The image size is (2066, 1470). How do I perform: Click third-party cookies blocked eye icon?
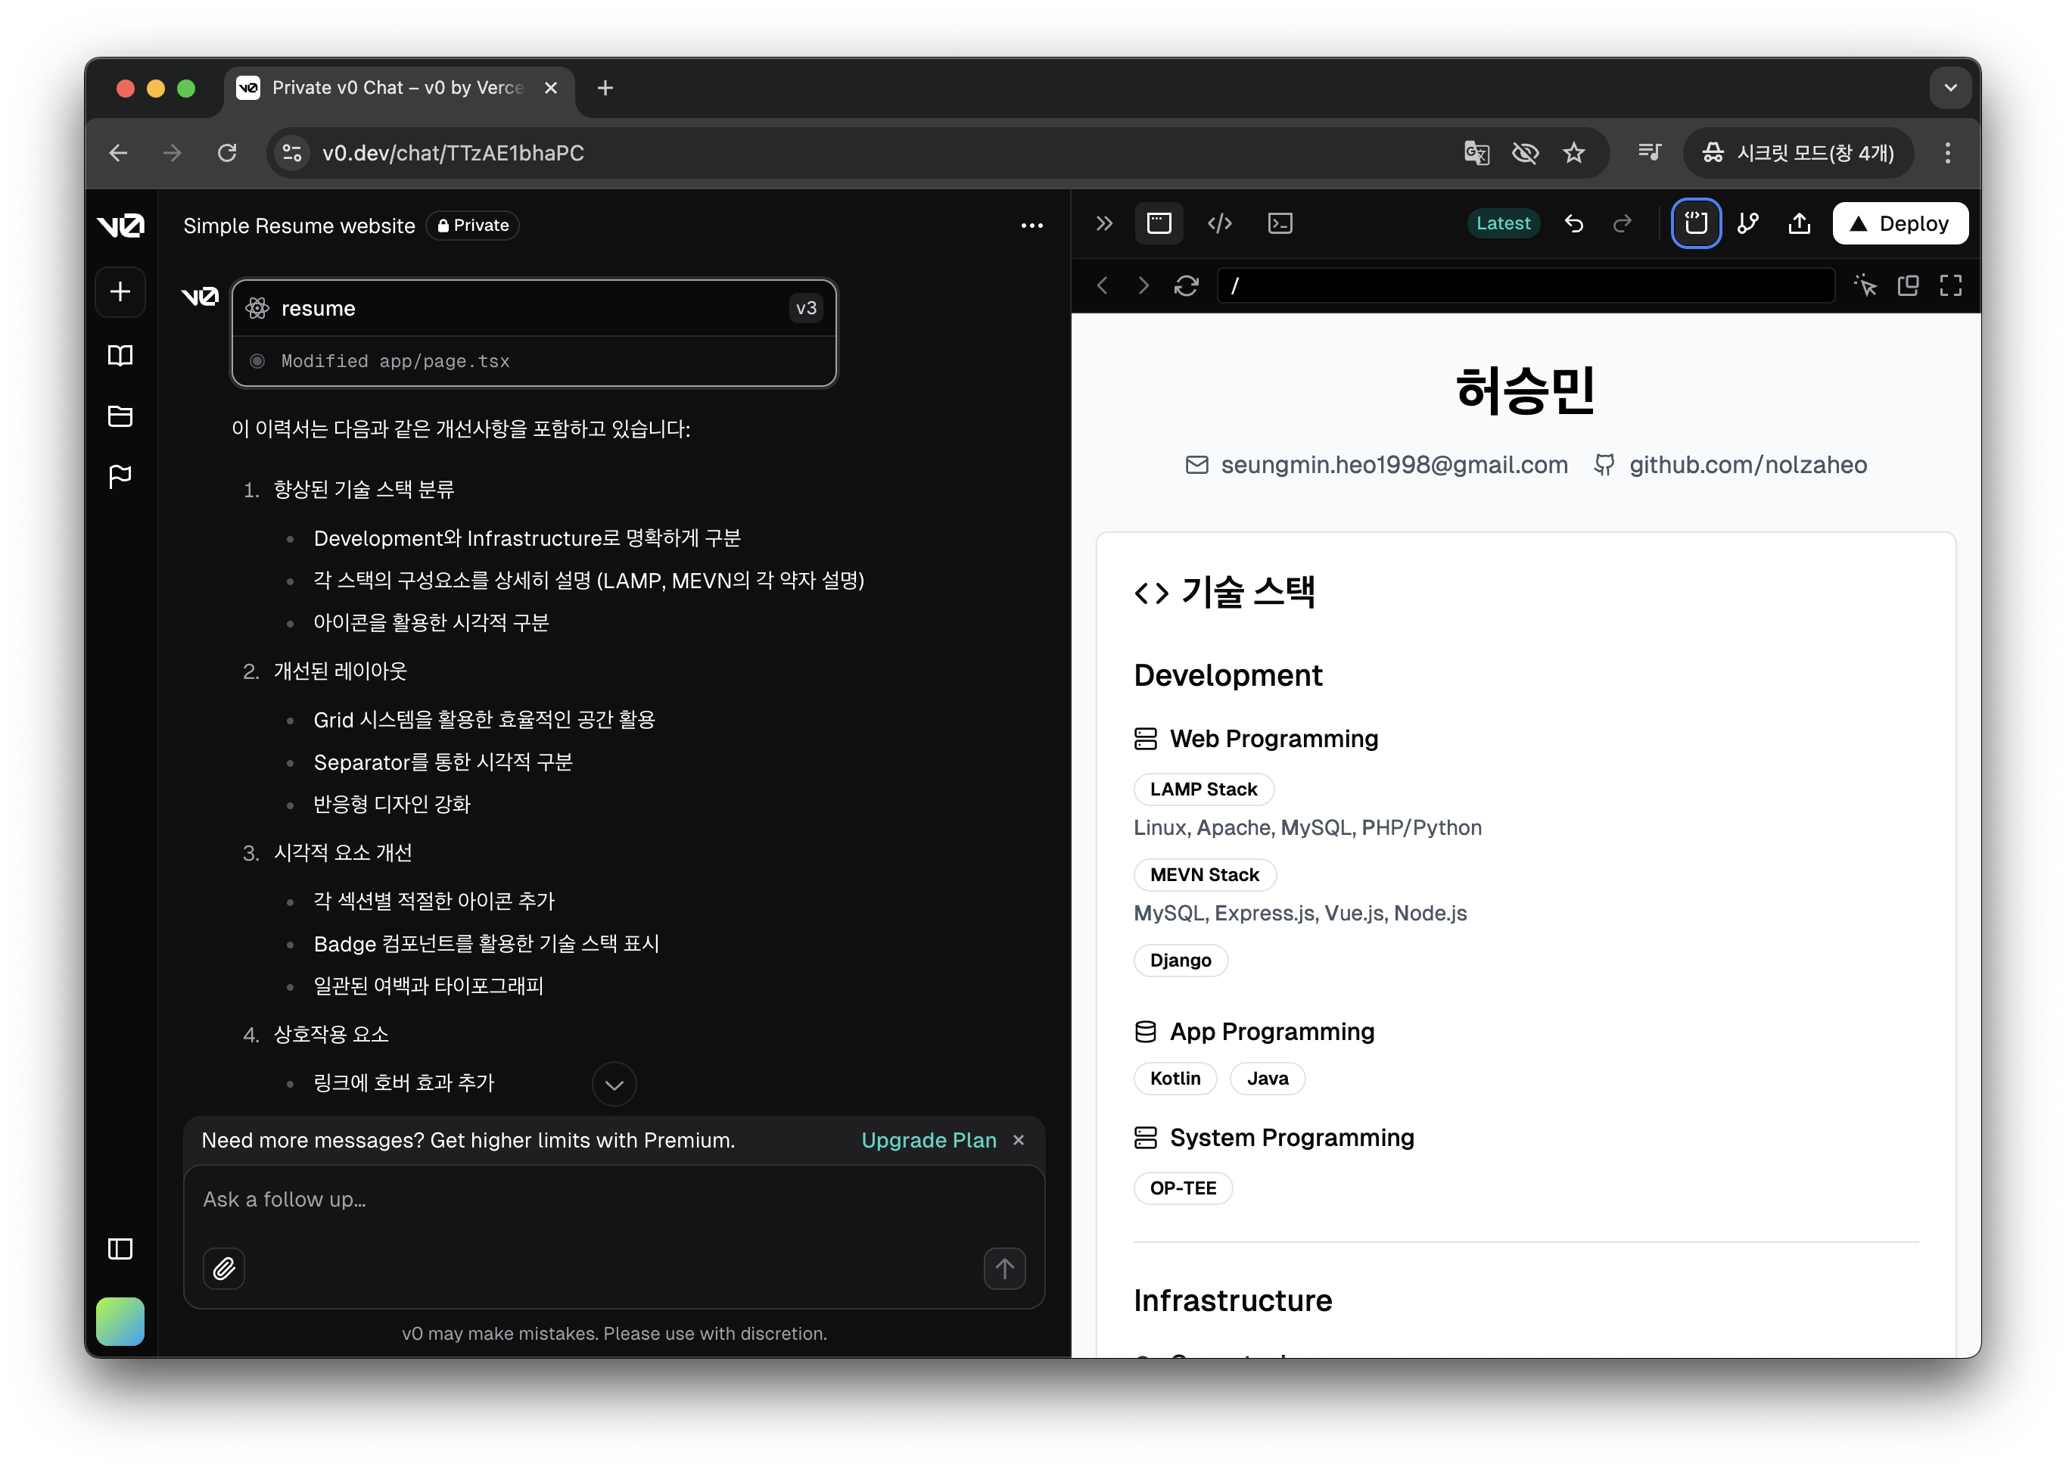tap(1525, 153)
